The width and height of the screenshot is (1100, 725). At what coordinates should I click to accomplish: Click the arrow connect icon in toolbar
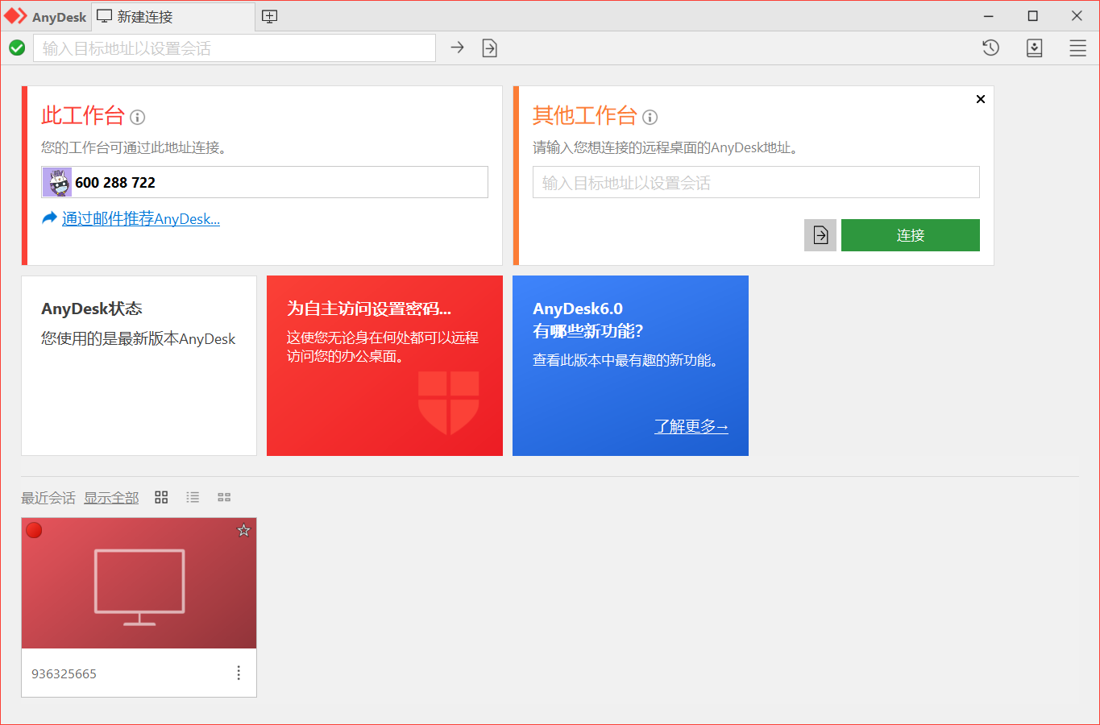coord(457,48)
